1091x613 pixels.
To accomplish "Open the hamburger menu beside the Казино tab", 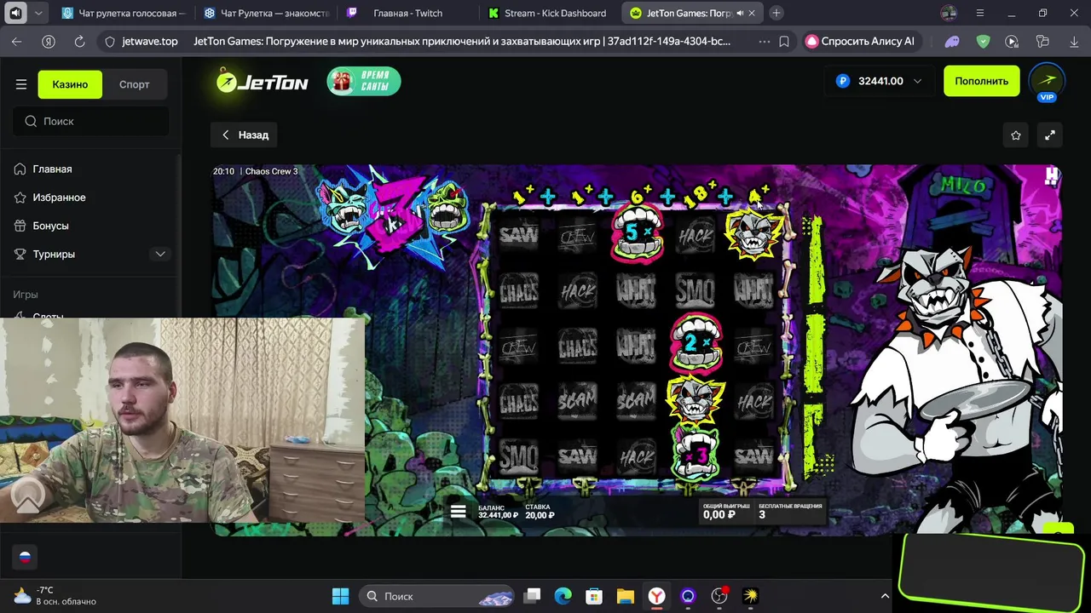I will point(21,84).
